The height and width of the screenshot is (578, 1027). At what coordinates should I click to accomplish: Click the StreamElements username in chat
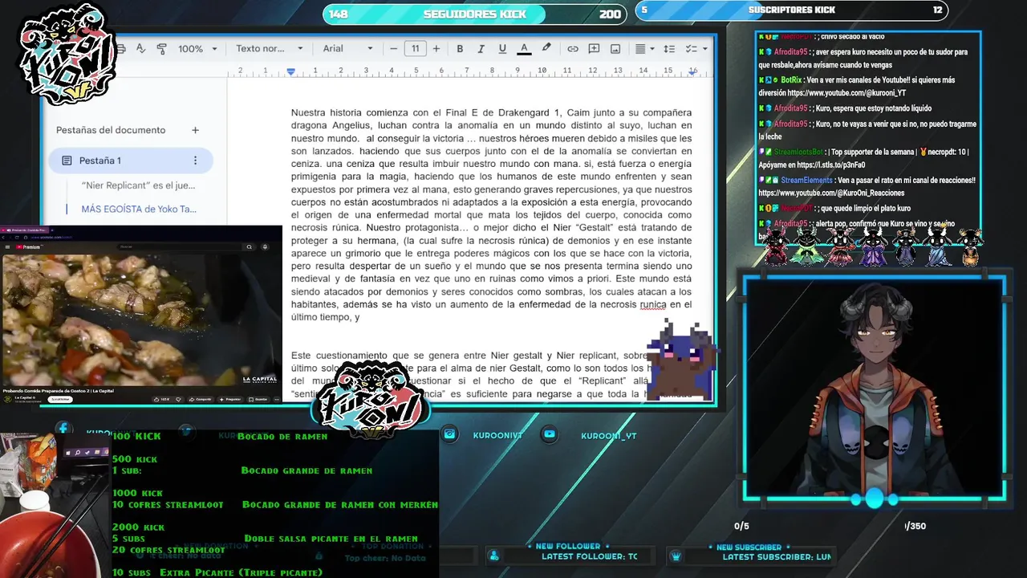tap(806, 181)
